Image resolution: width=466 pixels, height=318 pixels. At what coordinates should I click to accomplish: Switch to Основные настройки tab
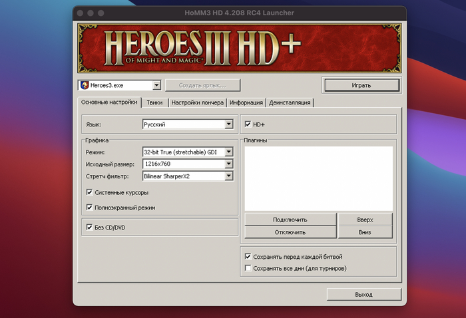(109, 102)
